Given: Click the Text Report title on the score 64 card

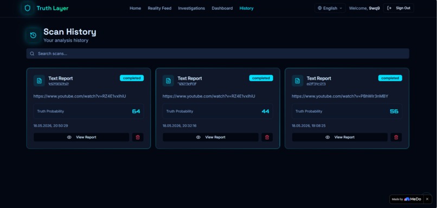Looking at the screenshot, I should (x=61, y=78).
